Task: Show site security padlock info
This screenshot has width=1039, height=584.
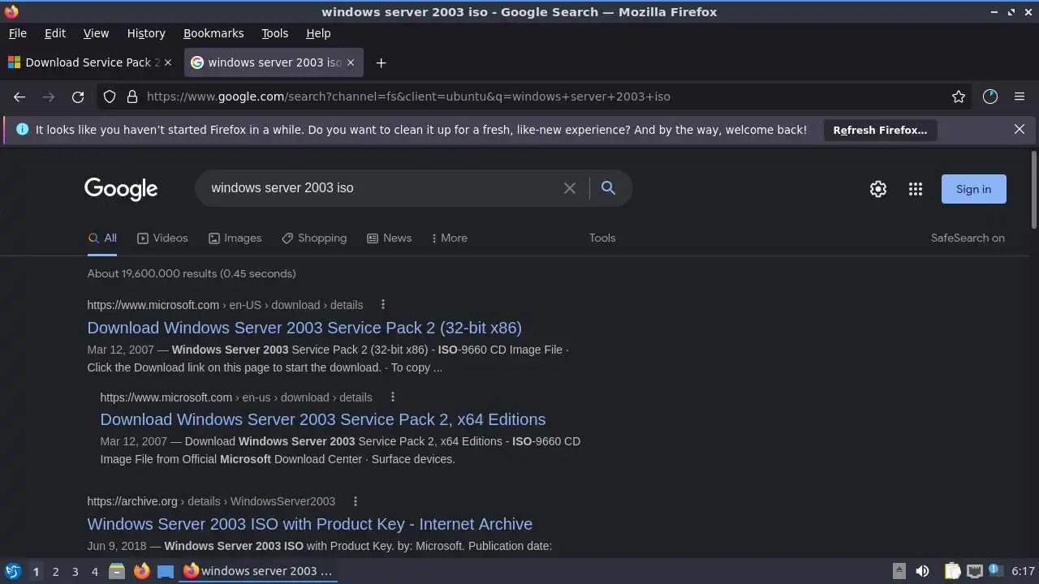Action: click(x=132, y=97)
